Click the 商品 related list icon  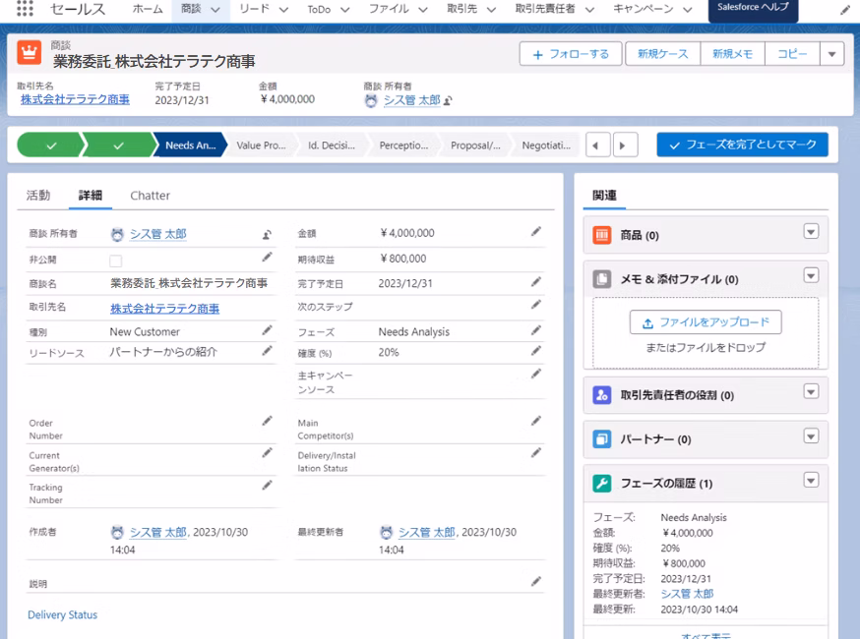[602, 235]
